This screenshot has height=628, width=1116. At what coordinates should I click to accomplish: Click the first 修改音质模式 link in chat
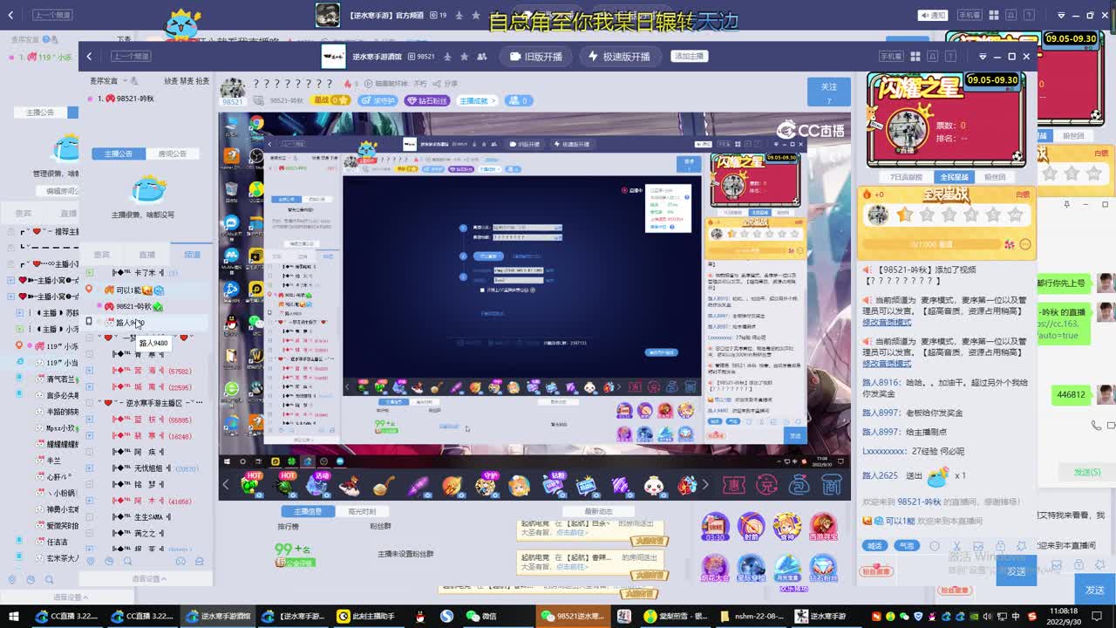887,323
